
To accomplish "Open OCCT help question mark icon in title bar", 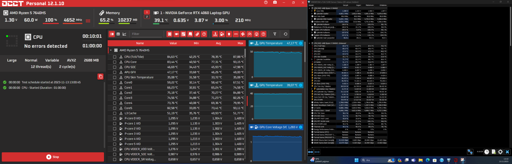I will click(266, 2).
